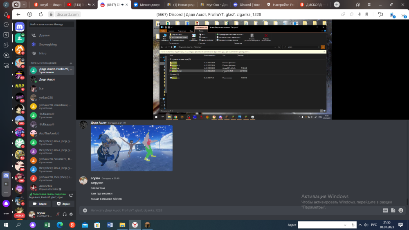Open the posted anime image thumbnail
Viewport: 409px width, 230px height.
click(131, 148)
